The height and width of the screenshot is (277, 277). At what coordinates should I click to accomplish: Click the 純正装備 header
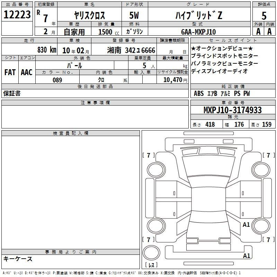[x=233, y=86]
